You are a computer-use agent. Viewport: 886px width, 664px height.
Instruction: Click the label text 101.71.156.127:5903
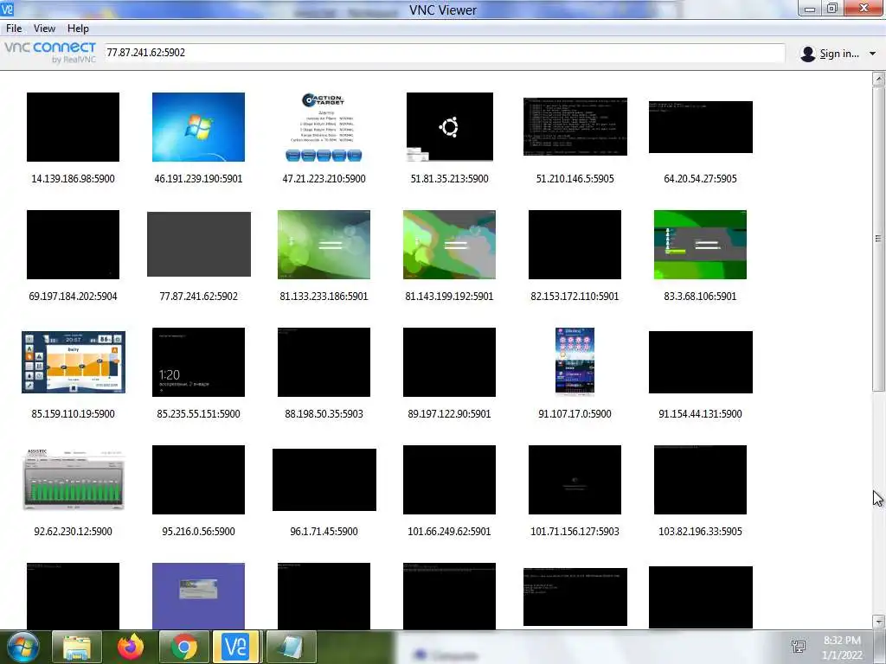pyautogui.click(x=575, y=532)
